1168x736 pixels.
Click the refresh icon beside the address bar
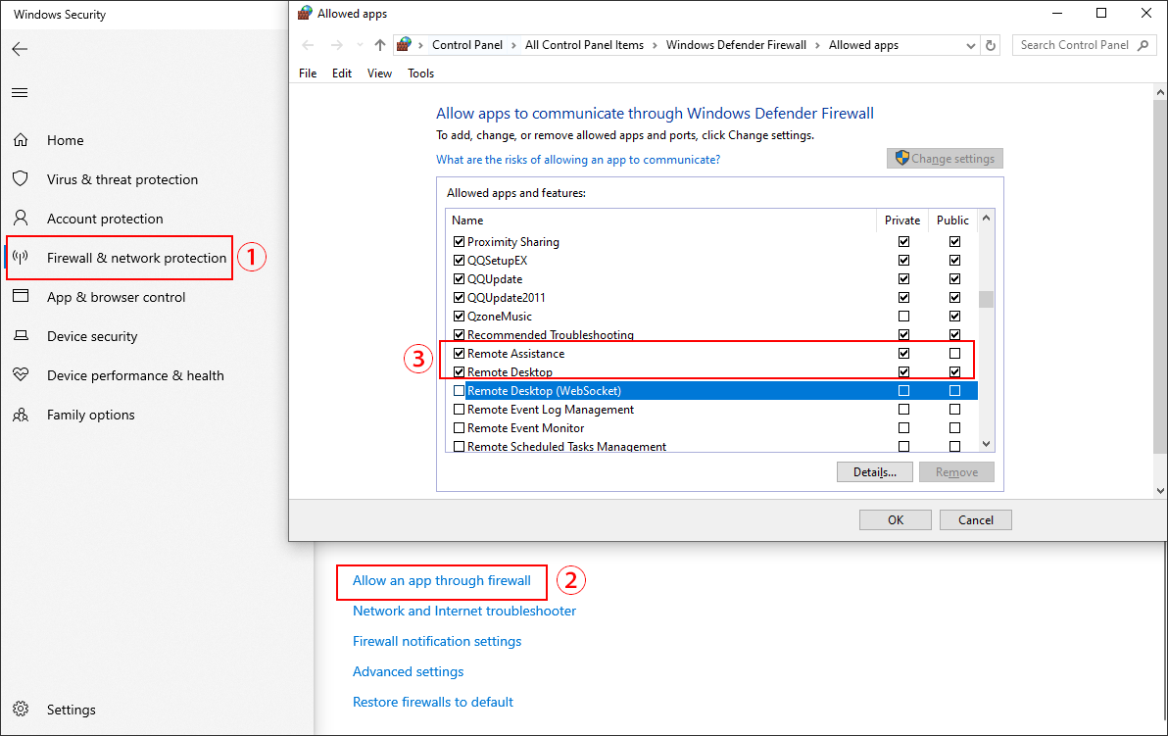point(991,45)
